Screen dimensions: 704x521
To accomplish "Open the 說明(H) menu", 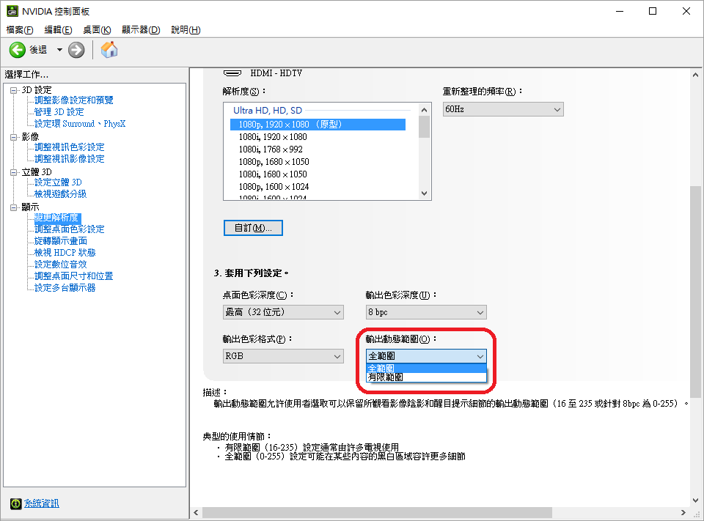I will pos(186,29).
